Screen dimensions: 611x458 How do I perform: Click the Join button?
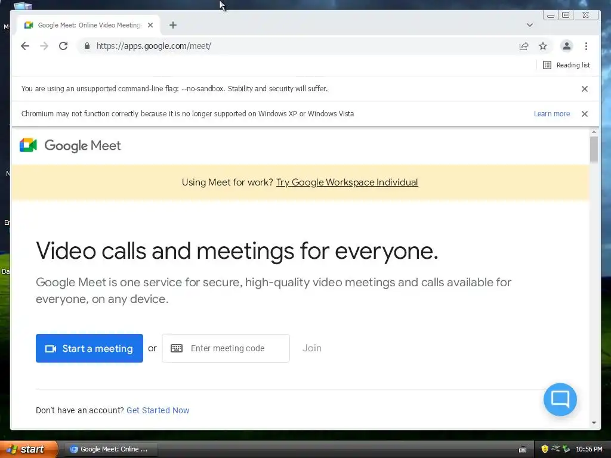pos(311,348)
